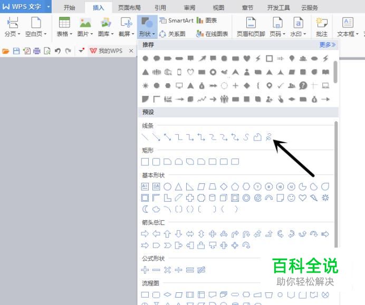The image size is (365, 305).
Task: Click the 预设 shapes list scrollbar
Action: [x=336, y=184]
